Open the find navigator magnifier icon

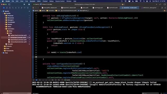13,8
